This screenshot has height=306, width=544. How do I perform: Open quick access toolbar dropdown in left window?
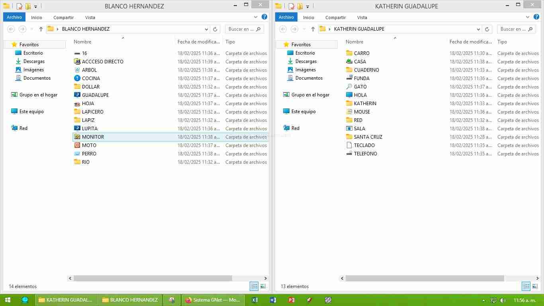click(x=35, y=6)
